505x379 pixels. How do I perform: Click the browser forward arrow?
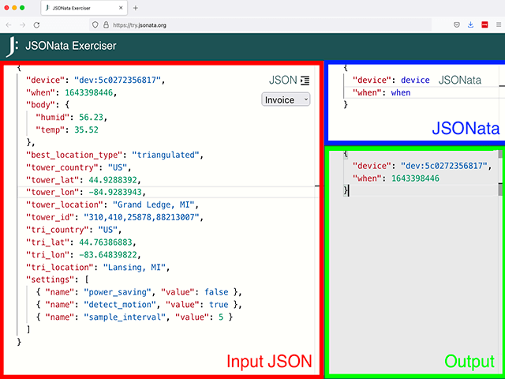pyautogui.click(x=23, y=25)
